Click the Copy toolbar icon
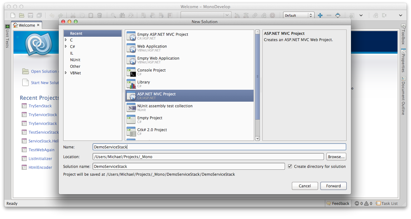This screenshot has height=219, width=411. (82, 15)
